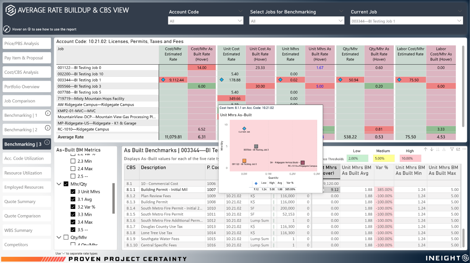Click the blue diamond marker in Qty/Mhr 50.94 cell
Image resolution: width=470 pixels, height=263 pixels.
coord(340,80)
